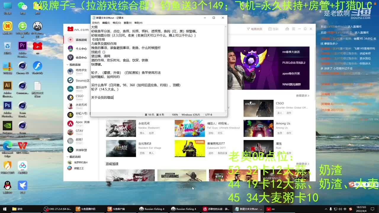This screenshot has width=379, height=213.
Task: Collapse the 我的添加 section
Action: click(x=67, y=65)
